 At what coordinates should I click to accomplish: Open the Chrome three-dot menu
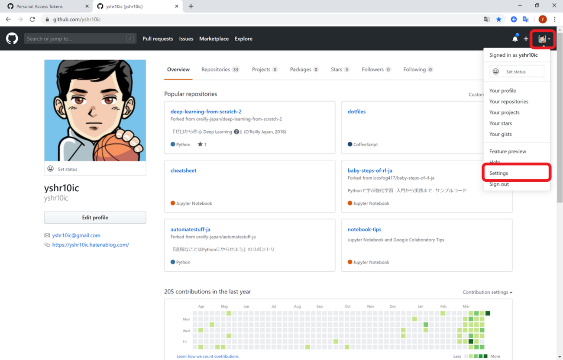(555, 19)
